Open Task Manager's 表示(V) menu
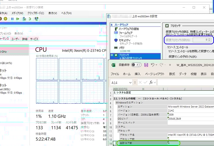This screenshot has width=214, height=146. pyautogui.click(x=19, y=34)
